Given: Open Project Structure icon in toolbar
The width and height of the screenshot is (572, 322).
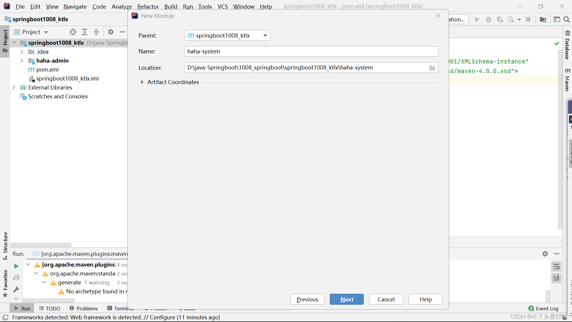Looking at the screenshot, I should tap(543, 19).
